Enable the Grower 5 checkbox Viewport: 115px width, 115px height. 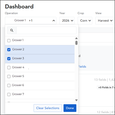(9, 76)
